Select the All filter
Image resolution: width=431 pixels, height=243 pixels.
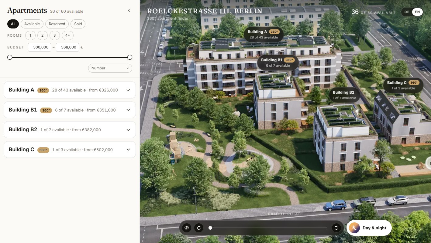click(13, 24)
